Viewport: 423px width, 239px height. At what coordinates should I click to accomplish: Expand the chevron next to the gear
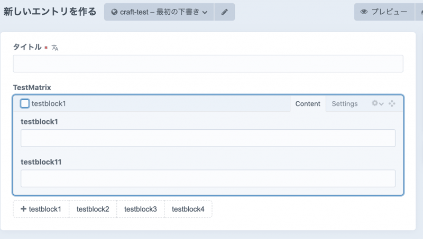[x=381, y=104]
